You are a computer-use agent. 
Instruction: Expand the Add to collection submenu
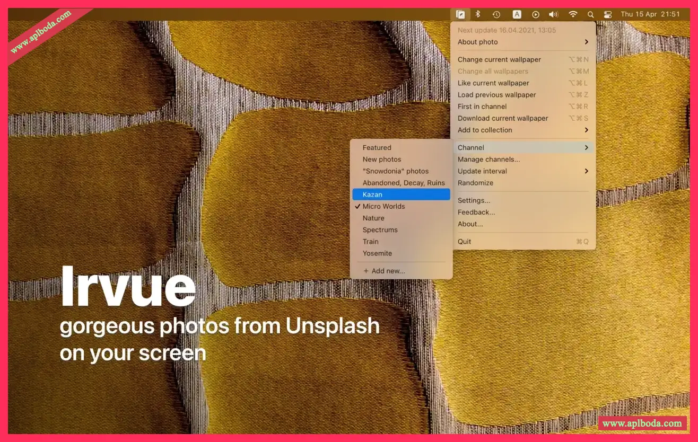pyautogui.click(x=523, y=130)
